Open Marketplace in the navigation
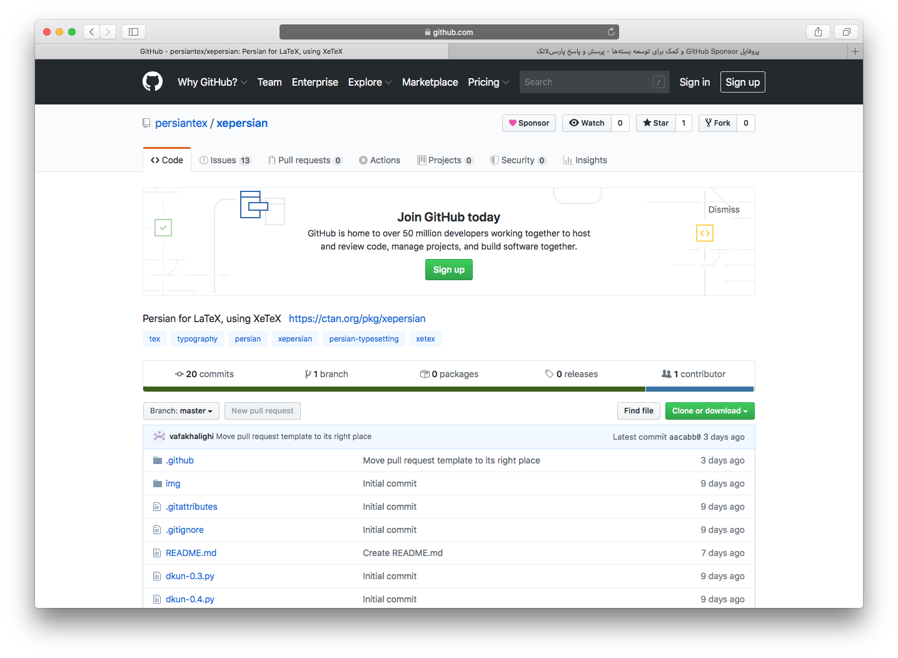Screen dimensions: 898x658 (430, 82)
